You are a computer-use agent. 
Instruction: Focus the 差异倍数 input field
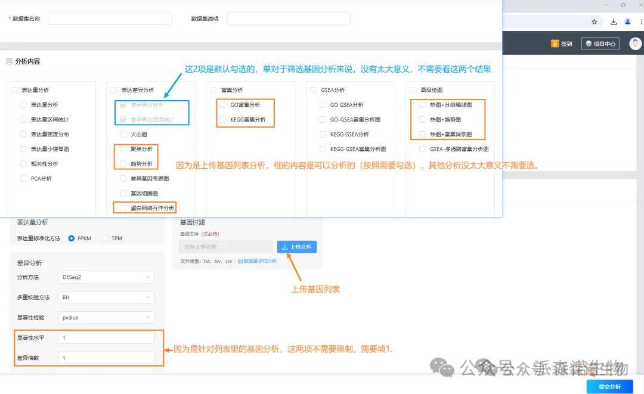tap(107, 358)
